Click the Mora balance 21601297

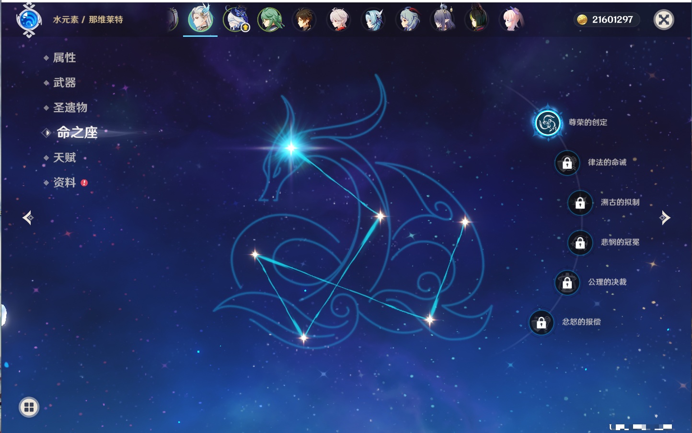[x=607, y=20]
